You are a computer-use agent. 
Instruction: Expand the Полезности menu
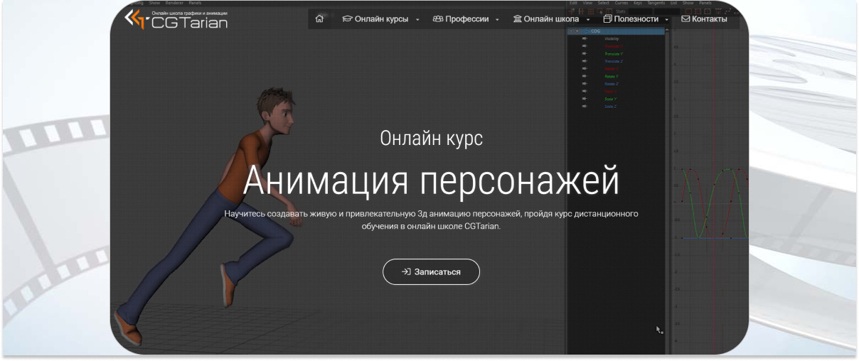pyautogui.click(x=636, y=19)
